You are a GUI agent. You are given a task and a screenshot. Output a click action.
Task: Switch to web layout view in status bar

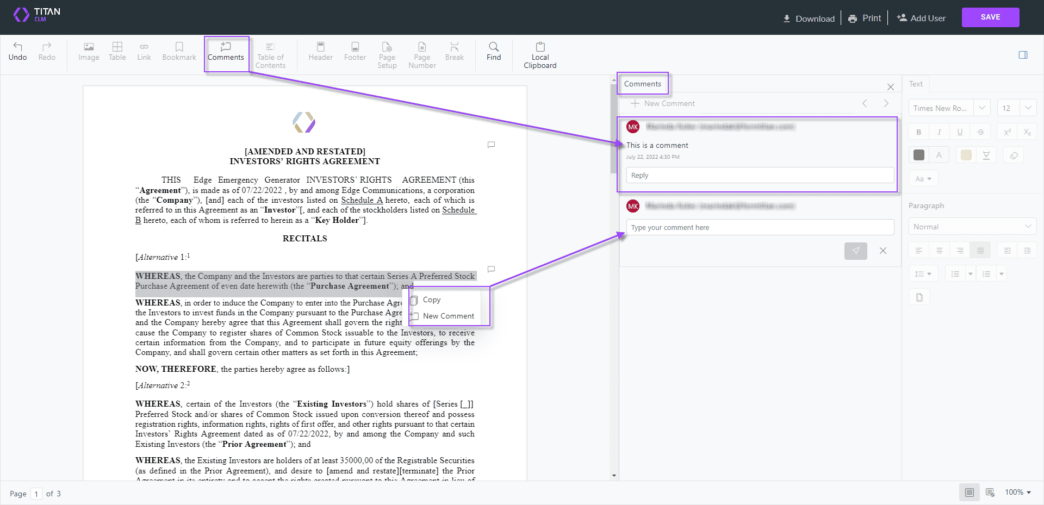990,492
